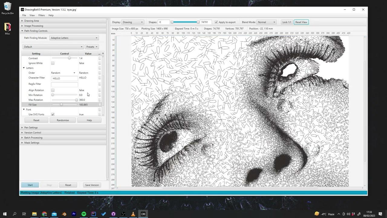Open OBS Studio from taskbar
Screen dimensions: 387x218
pos(123,214)
